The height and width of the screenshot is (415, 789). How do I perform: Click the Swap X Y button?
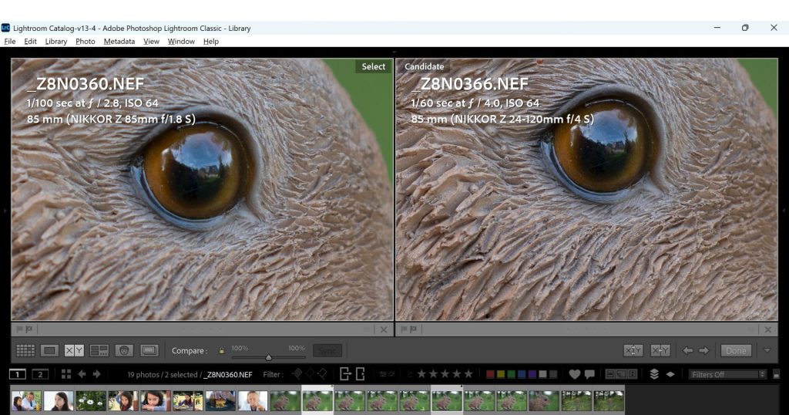pos(633,350)
